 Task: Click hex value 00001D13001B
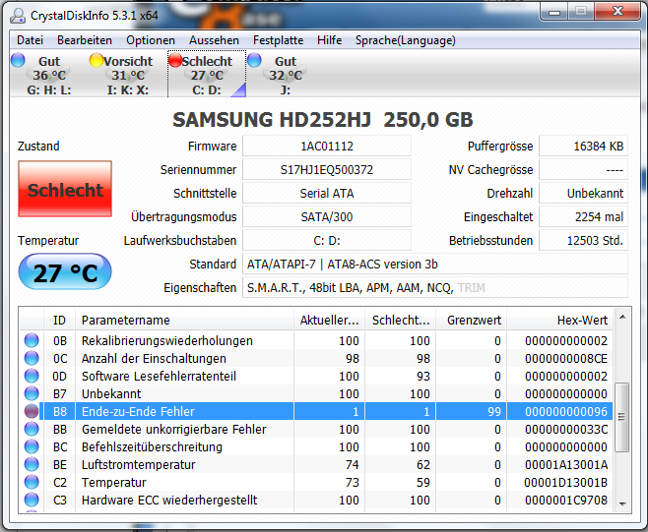[x=566, y=483]
